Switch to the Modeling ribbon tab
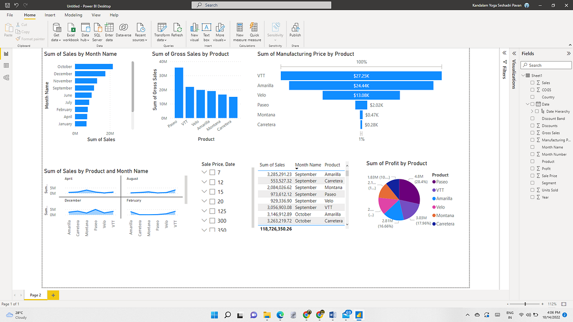573x322 pixels. 73,15
